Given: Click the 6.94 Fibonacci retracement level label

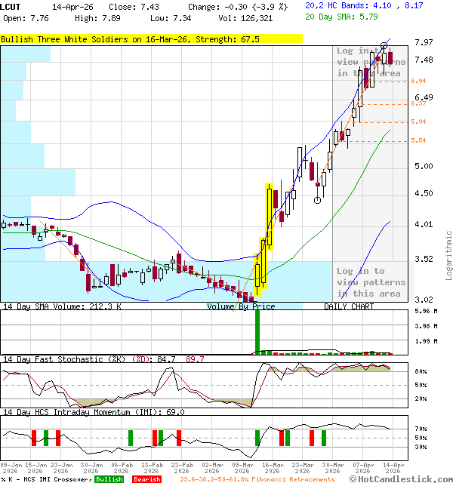Looking at the screenshot, I should point(418,81).
